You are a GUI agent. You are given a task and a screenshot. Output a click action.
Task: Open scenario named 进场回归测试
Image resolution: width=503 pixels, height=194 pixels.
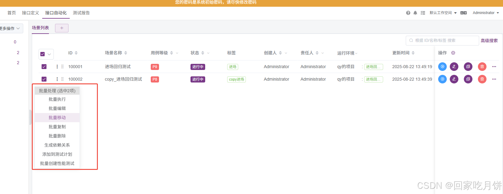118,67
